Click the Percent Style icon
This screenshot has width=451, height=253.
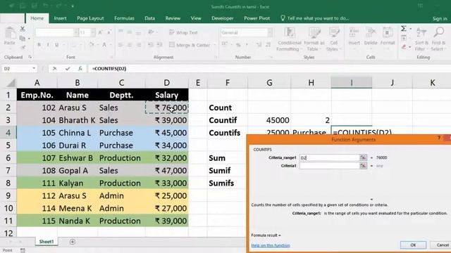pyautogui.click(x=238, y=45)
